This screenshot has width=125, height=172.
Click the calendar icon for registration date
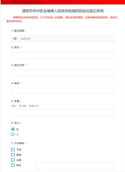coord(15,39)
